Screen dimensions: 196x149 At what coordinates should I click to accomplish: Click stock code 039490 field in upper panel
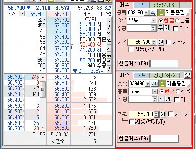click(136, 13)
